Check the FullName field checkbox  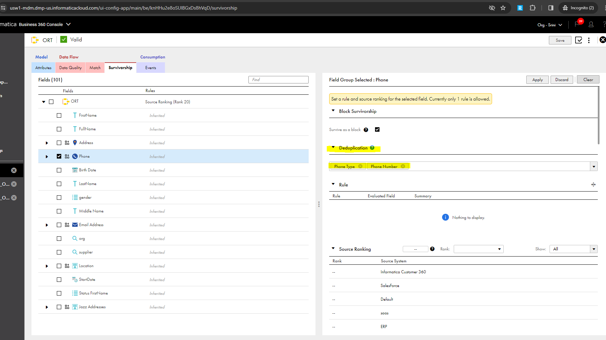[x=59, y=129]
